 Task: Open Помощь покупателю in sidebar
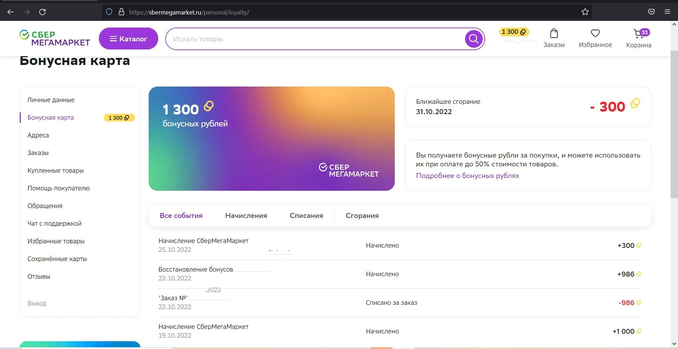(59, 188)
